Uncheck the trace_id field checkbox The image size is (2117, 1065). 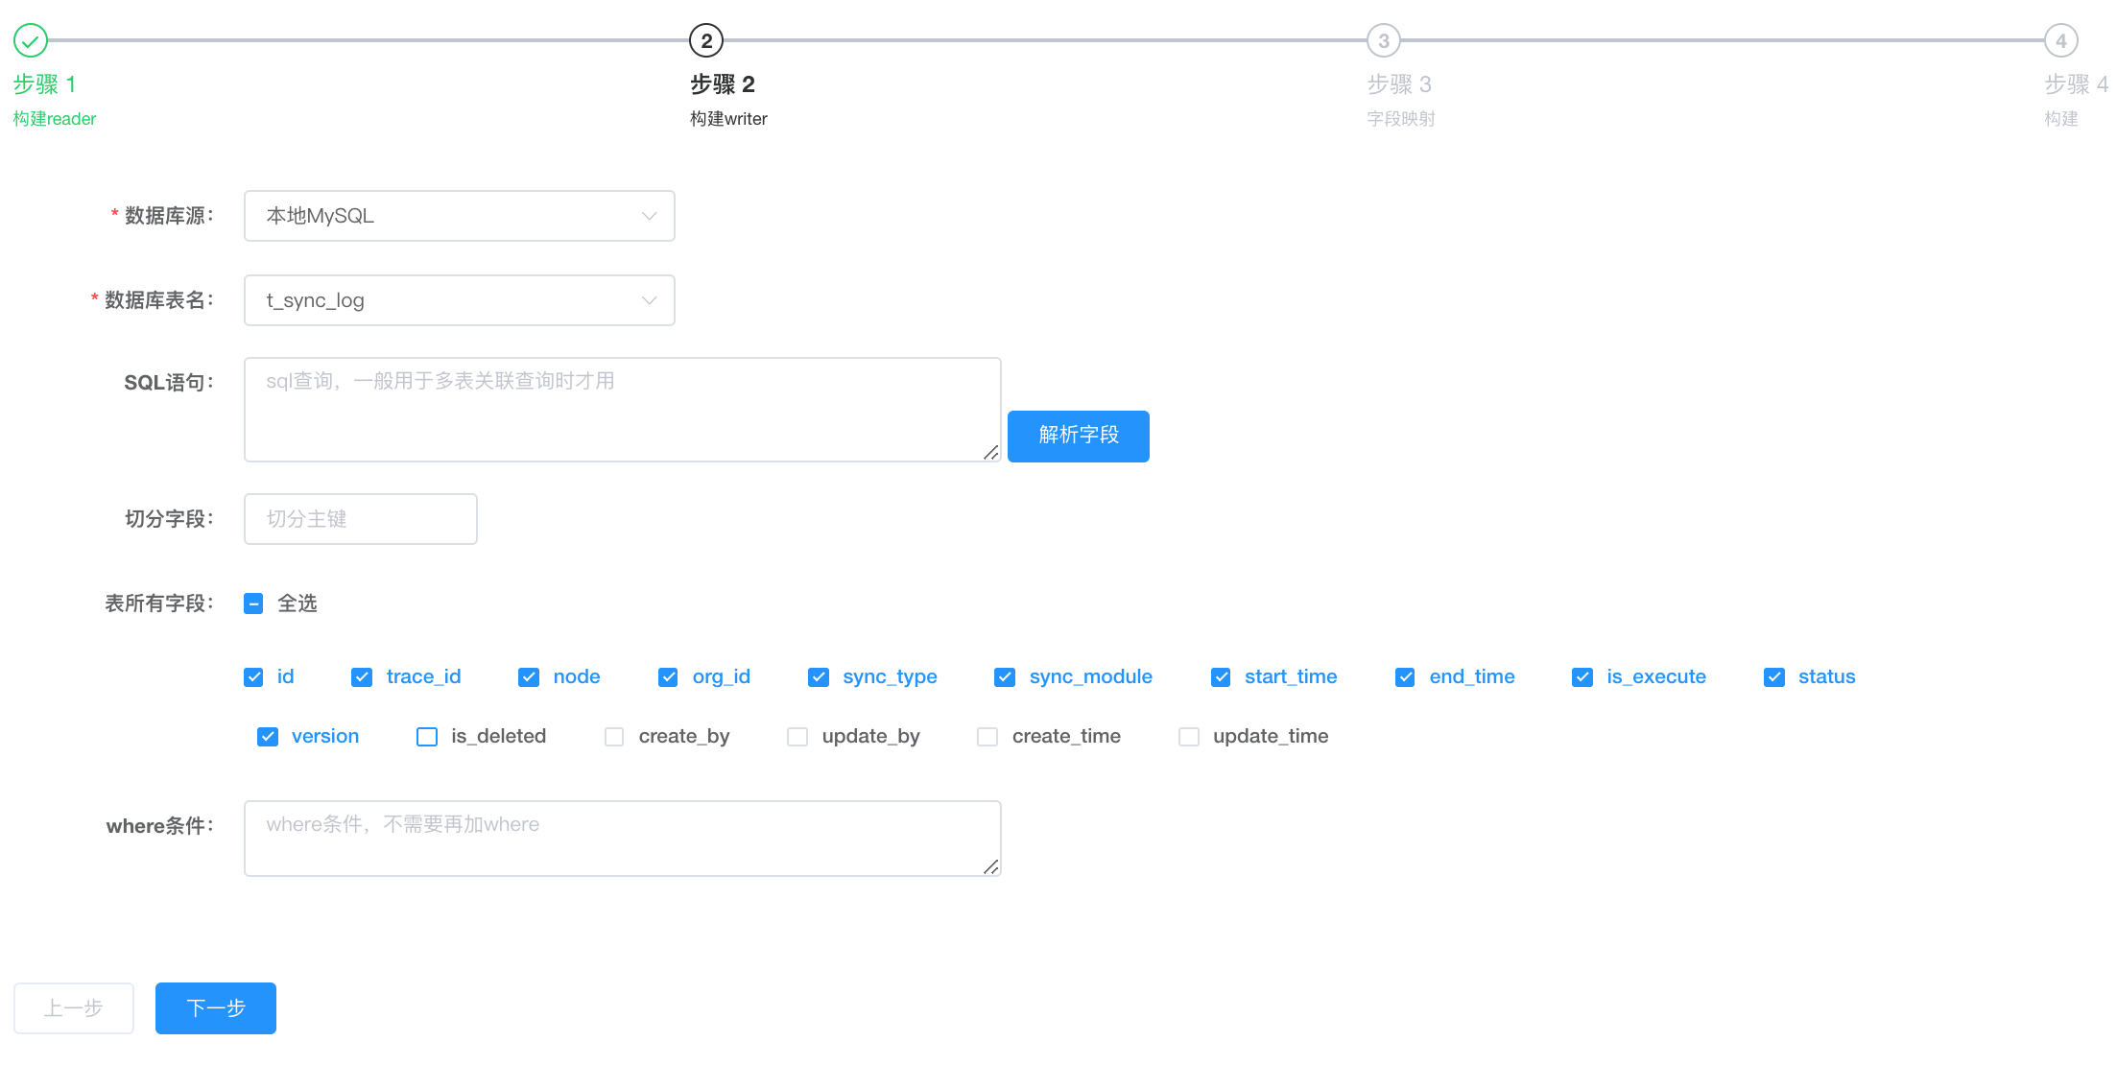click(x=362, y=677)
